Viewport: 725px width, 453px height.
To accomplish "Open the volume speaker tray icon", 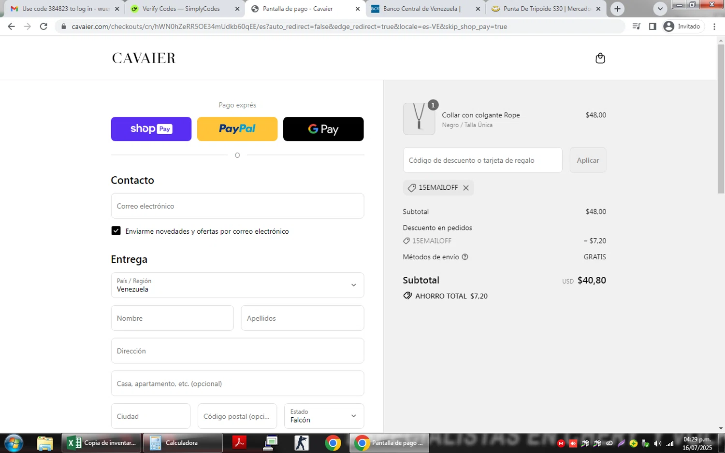I will (x=657, y=443).
